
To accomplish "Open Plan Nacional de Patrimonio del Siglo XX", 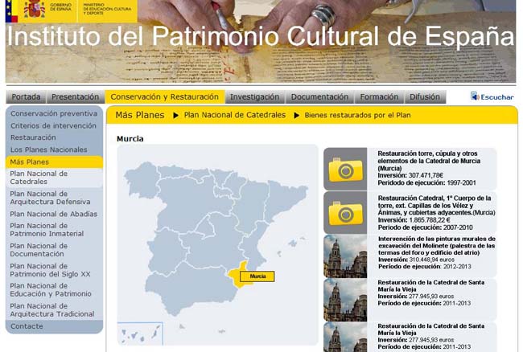I will click(x=50, y=270).
